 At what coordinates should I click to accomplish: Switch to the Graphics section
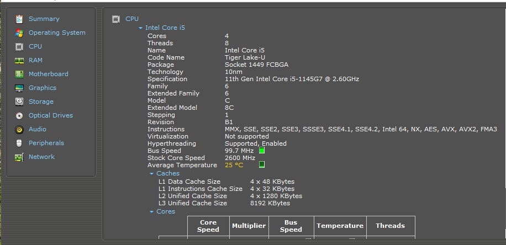coord(43,88)
